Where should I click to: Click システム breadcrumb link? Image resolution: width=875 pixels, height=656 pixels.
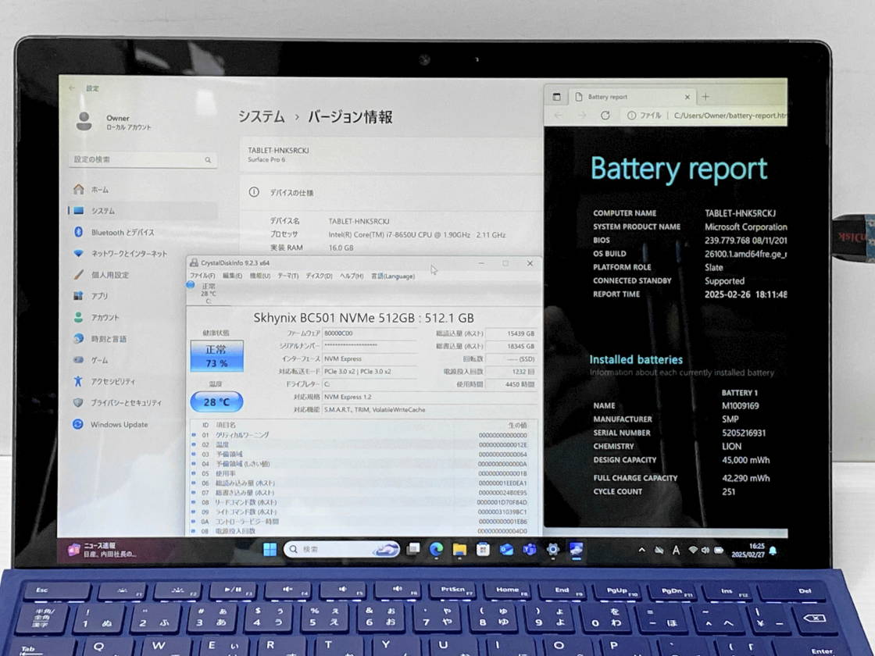point(261,116)
